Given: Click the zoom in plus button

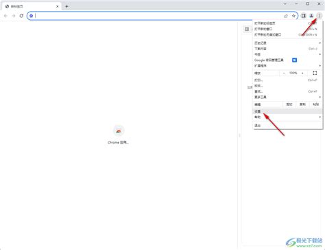Looking at the screenshot, I should 302,73.
